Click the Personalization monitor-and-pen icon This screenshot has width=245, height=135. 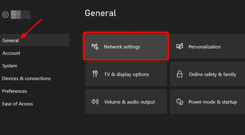179,47
